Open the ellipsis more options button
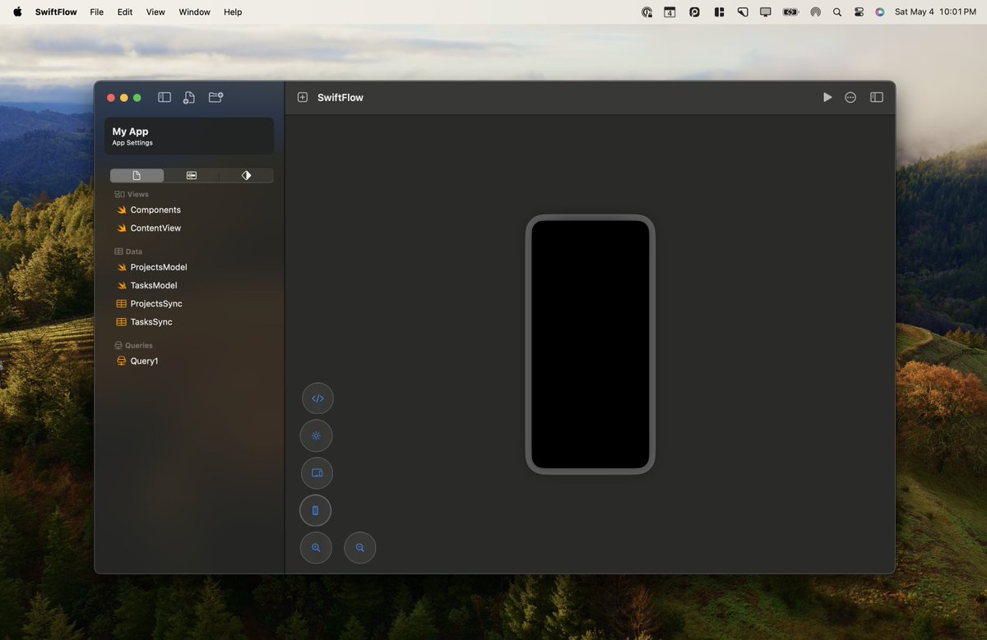The image size is (987, 640). tap(850, 97)
